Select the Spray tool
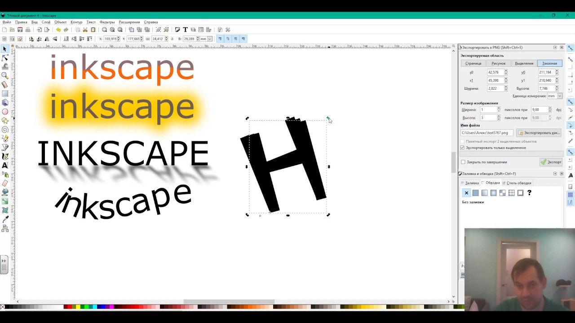Image resolution: width=575 pixels, height=323 pixels. click(x=5, y=175)
